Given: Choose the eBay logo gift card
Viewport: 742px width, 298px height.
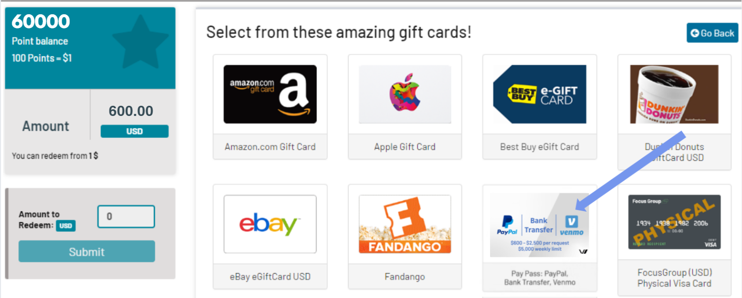Looking at the screenshot, I should (270, 224).
